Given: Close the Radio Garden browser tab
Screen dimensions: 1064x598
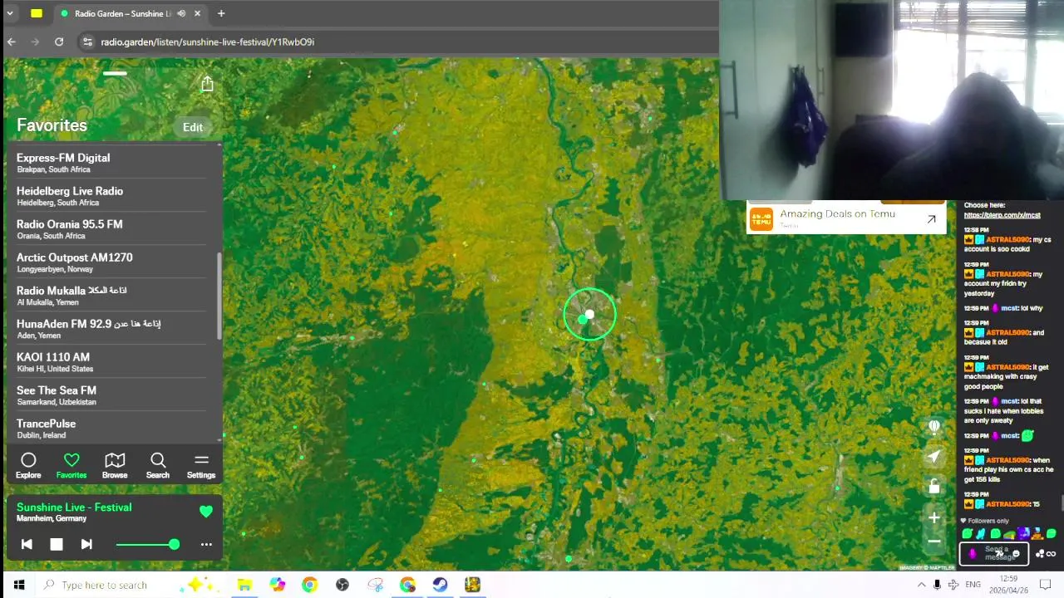Looking at the screenshot, I should [198, 13].
